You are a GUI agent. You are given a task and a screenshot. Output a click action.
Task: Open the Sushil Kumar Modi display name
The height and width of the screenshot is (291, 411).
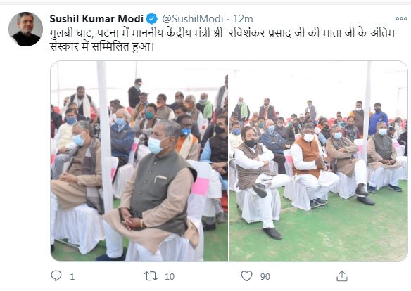coord(96,19)
